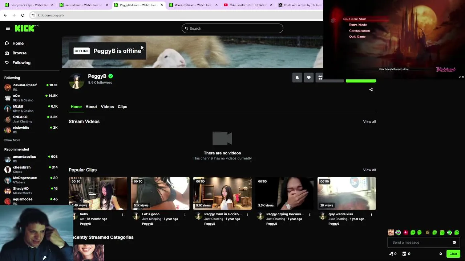465x261 pixels.
Task: Open the emoji picker in chat box
Action: pyautogui.click(x=454, y=243)
